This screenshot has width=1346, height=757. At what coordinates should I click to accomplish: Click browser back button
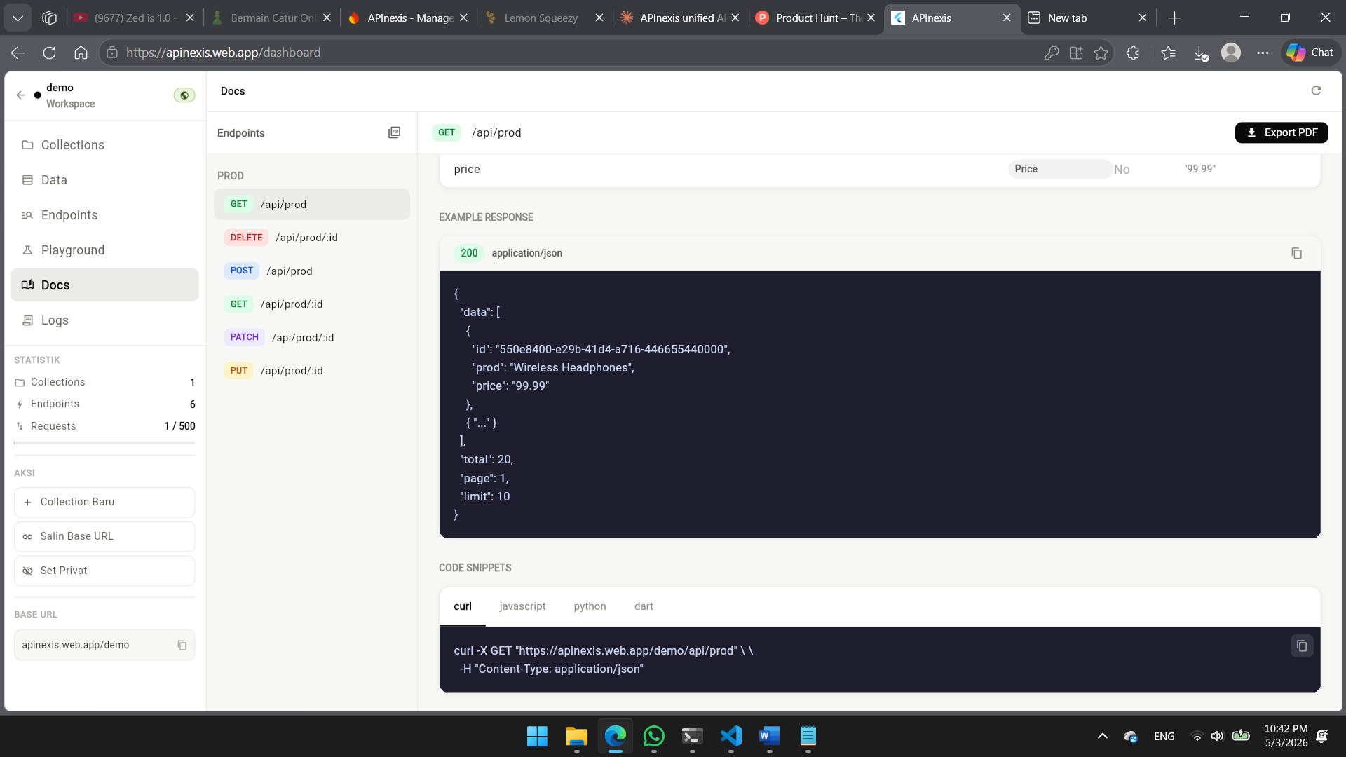(18, 53)
